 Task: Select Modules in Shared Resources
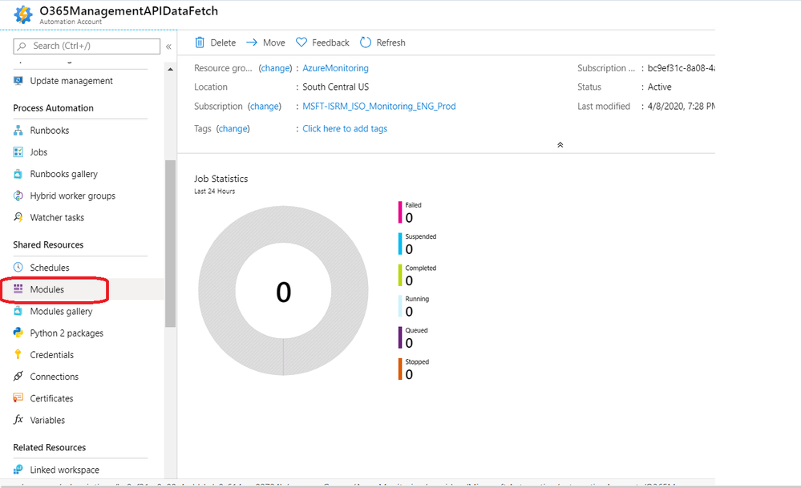point(47,289)
